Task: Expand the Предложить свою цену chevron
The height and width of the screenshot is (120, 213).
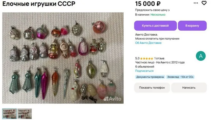Action: pos(169,10)
